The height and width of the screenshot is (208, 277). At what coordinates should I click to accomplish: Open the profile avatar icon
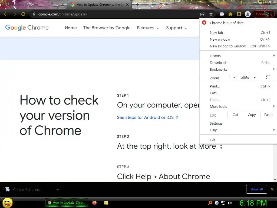(248, 14)
